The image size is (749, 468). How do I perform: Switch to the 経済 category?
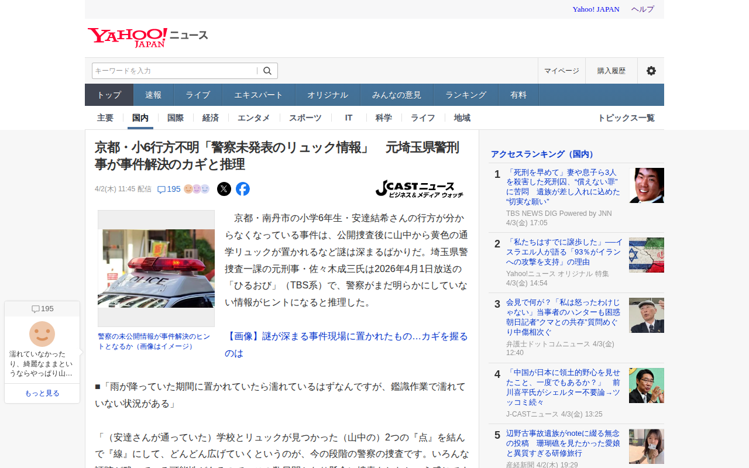[211, 118]
